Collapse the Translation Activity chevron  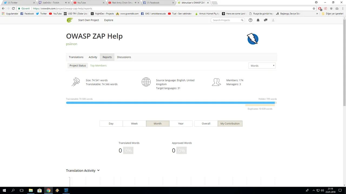[x=98, y=170]
